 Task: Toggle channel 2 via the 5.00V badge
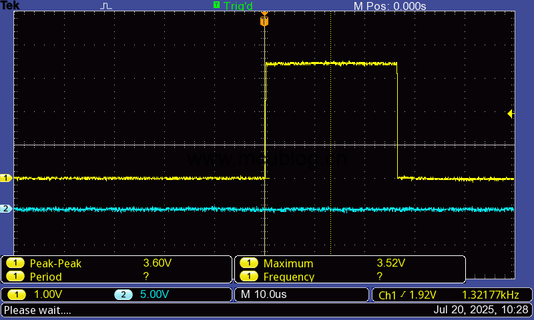pos(123,295)
